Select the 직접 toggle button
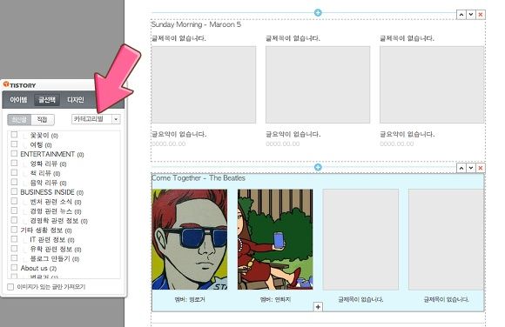The height and width of the screenshot is (327, 505). [x=43, y=120]
